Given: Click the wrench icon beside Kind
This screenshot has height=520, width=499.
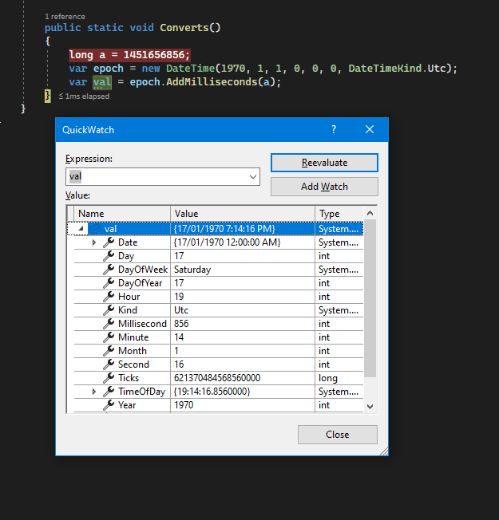Looking at the screenshot, I should coord(109,310).
